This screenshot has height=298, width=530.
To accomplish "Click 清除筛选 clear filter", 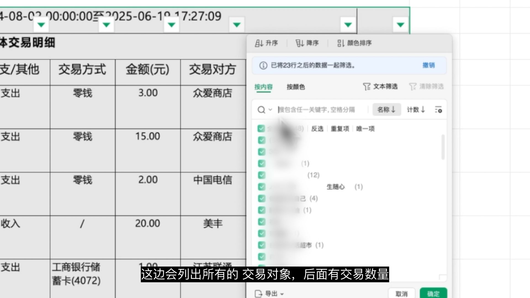I will [x=426, y=87].
